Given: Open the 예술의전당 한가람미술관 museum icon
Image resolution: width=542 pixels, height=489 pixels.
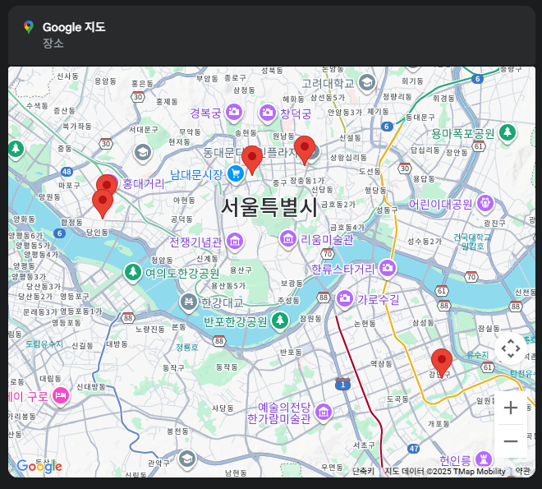Looking at the screenshot, I should 324,412.
